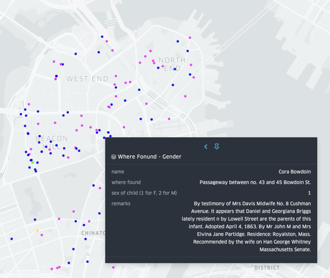
Task: Click the Cora Bowdoin name value
Action: point(295,172)
